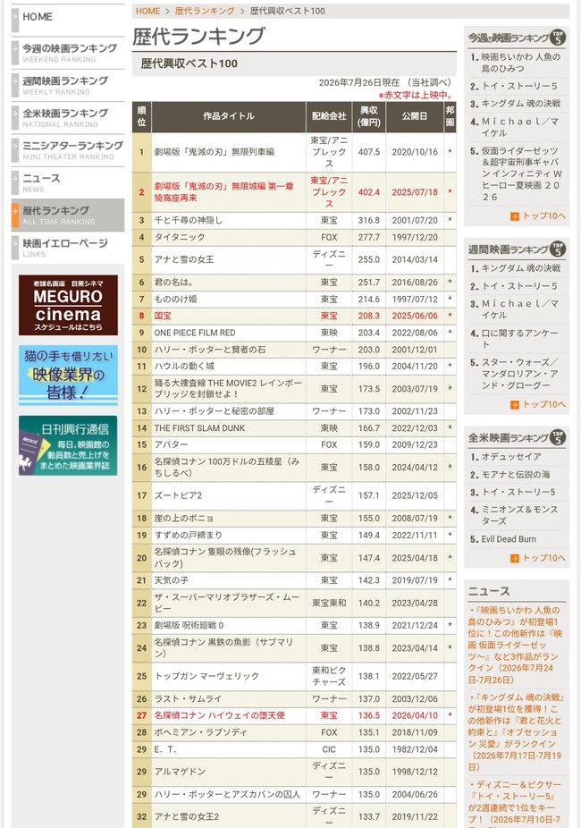Open news item 映画ちいかわ 人魚の島のひみつ 初登場1位
This screenshot has width=581, height=828.
[x=516, y=645]
